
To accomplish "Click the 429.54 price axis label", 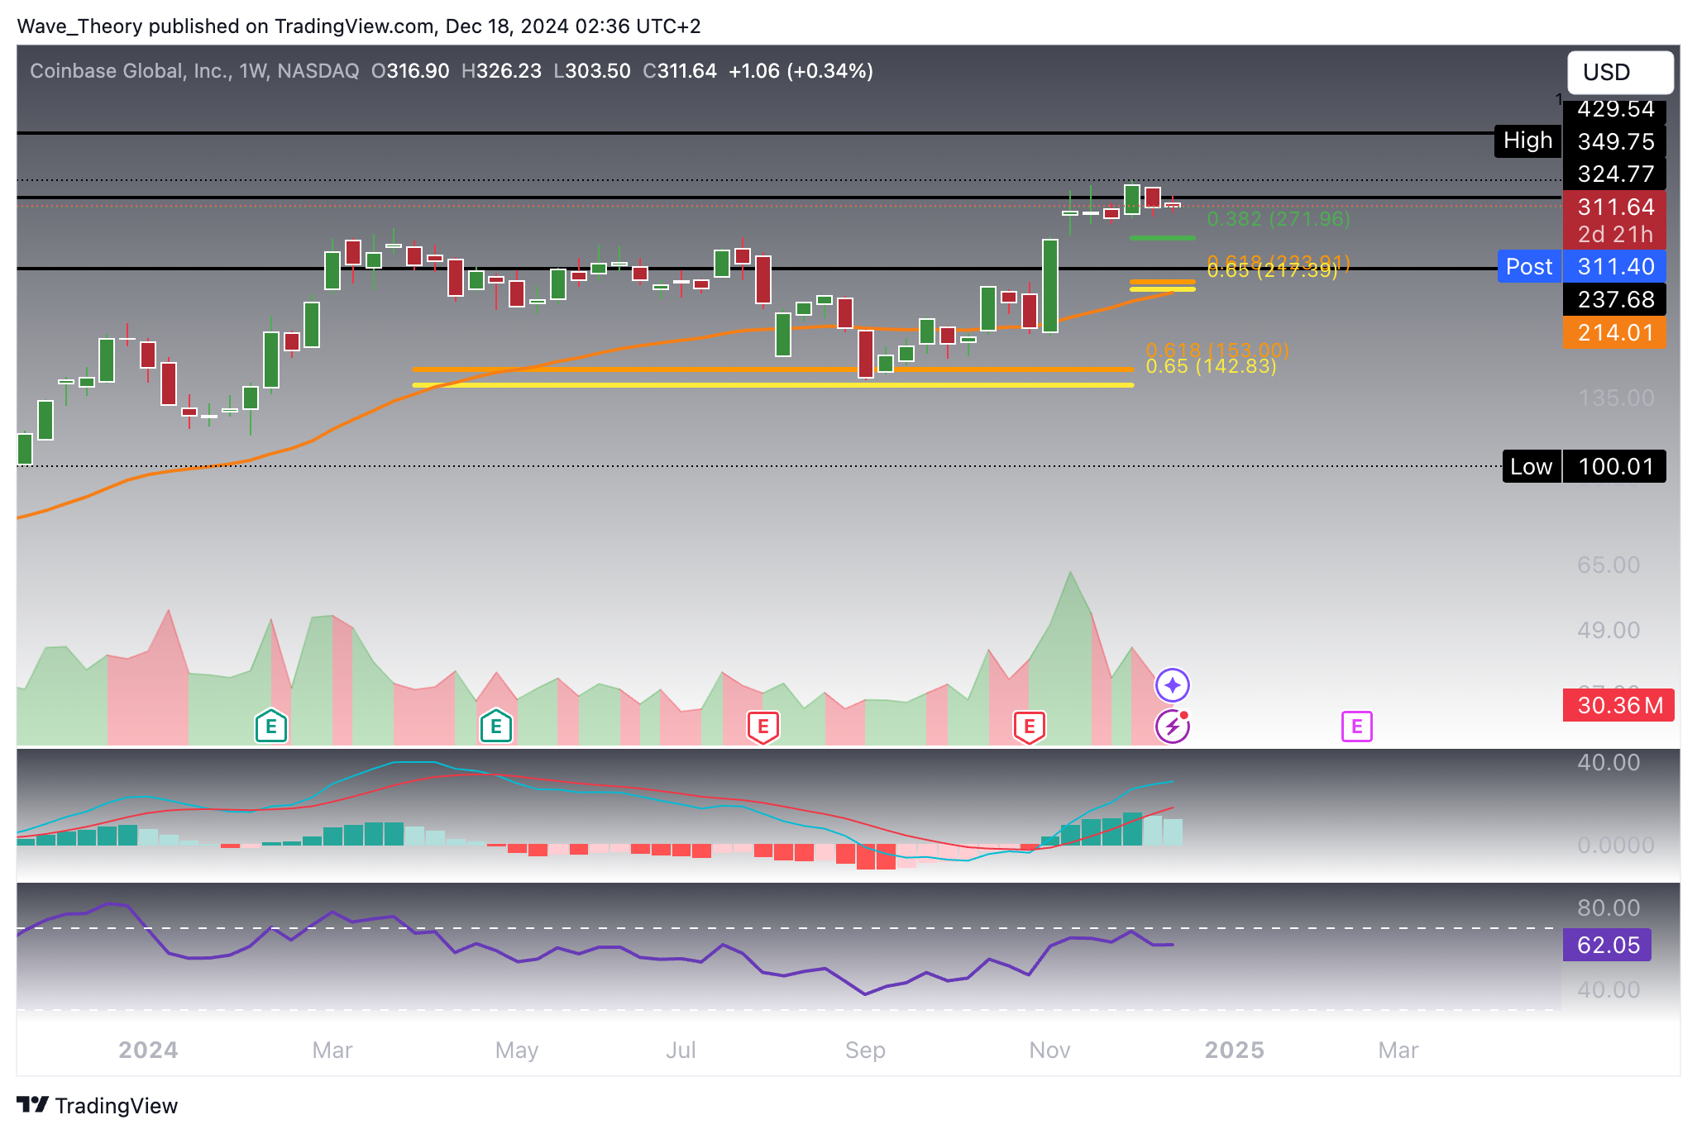I will (1615, 109).
